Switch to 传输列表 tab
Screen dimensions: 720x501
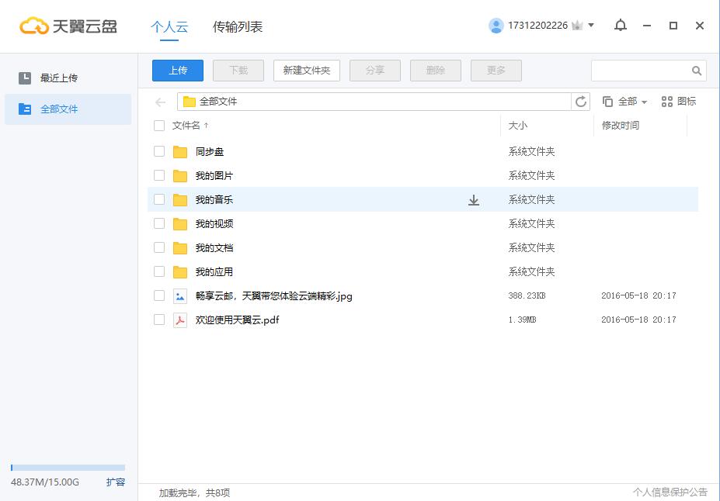tap(238, 26)
